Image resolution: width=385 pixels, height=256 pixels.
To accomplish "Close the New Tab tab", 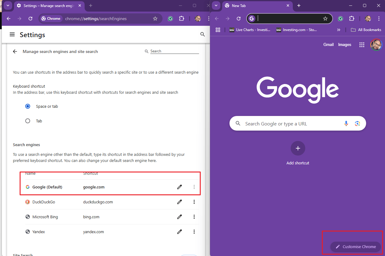I will tap(288, 5).
